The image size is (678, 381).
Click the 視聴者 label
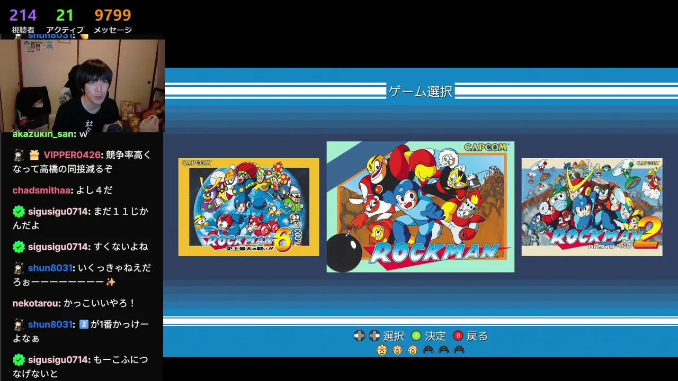pyautogui.click(x=23, y=30)
